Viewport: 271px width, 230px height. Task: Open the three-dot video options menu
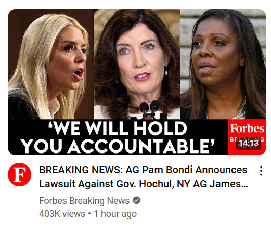(x=261, y=171)
